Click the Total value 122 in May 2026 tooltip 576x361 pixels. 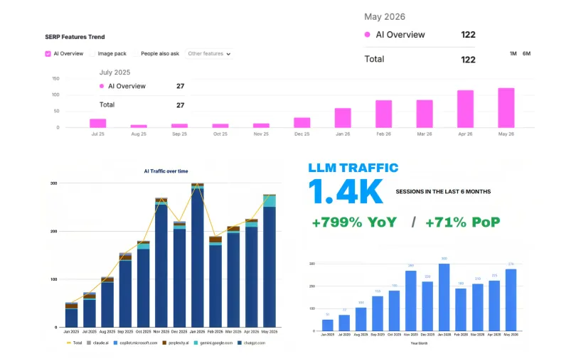[x=468, y=60]
